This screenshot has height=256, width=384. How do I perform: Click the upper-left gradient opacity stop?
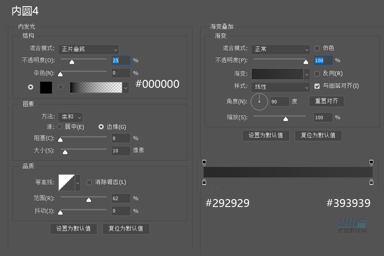204,162
